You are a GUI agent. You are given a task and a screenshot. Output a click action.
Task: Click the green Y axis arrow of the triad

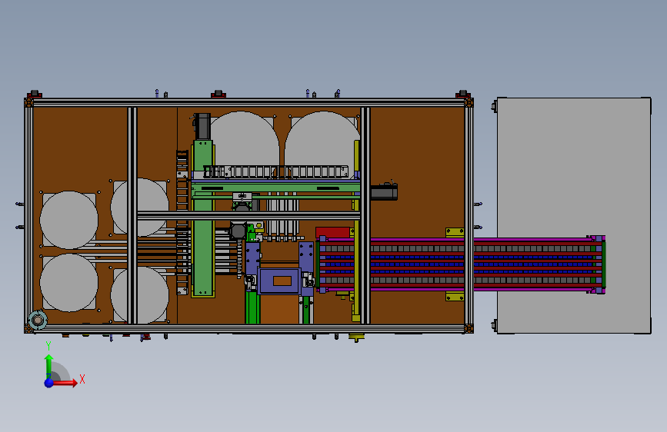coord(49,365)
